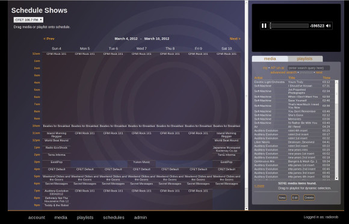Switch to the media tab

tap(270, 59)
